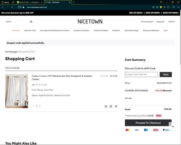
Task: Click the edit-page pencil icon in address bar
Action: (x=153, y=7)
